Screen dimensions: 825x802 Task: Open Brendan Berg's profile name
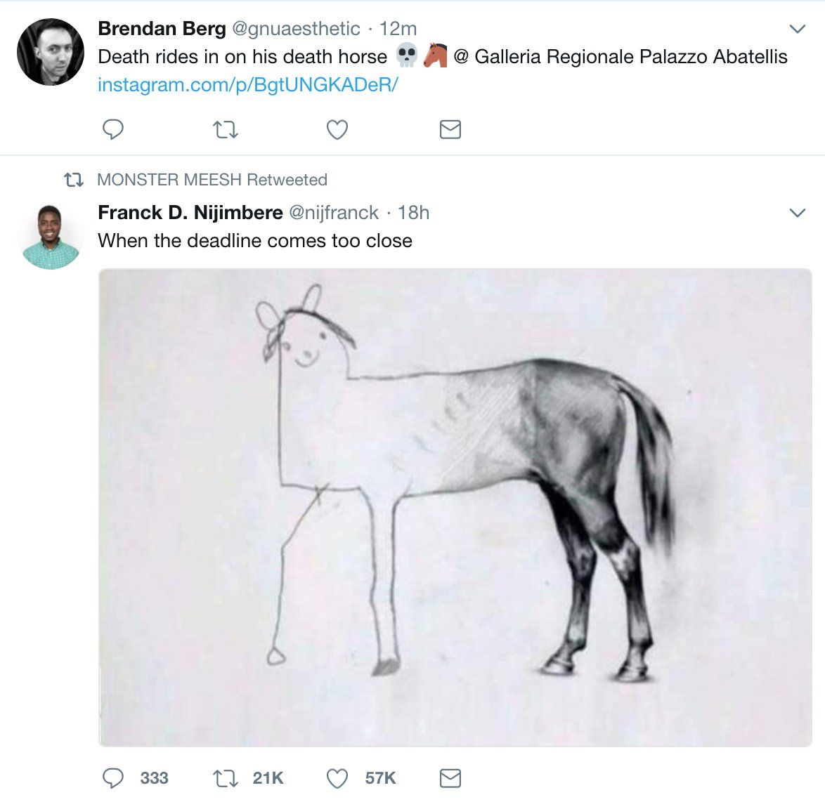click(162, 29)
